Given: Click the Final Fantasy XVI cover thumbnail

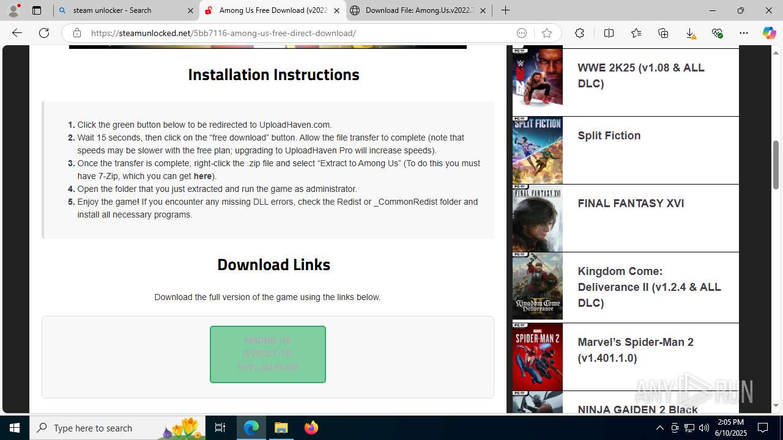Looking at the screenshot, I should (x=538, y=218).
